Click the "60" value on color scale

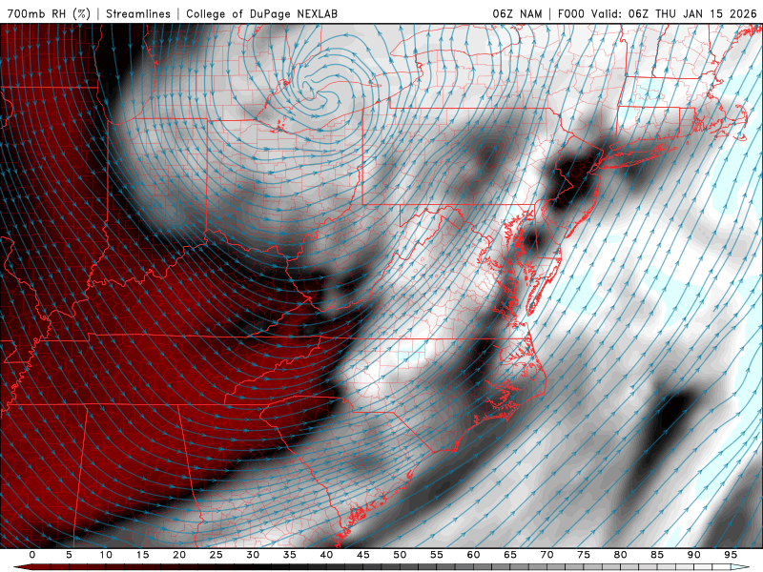coord(473,555)
